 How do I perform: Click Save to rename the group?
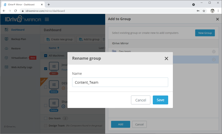tap(160, 100)
